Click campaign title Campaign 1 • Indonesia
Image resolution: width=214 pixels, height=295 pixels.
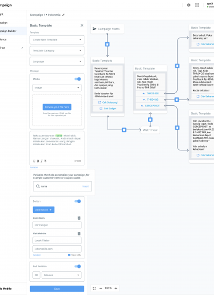(x=45, y=15)
